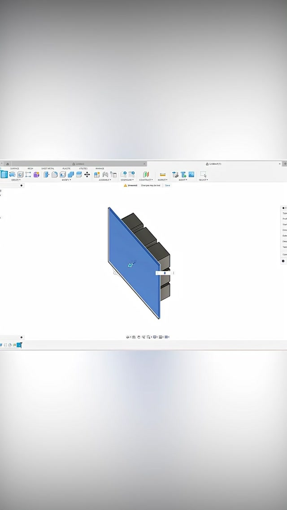
Task: Click the Measure ruler icon above Inspect
Action: pos(162,174)
